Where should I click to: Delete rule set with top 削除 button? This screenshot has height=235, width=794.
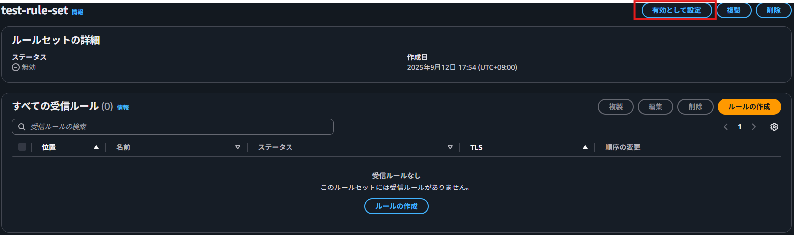pos(773,10)
